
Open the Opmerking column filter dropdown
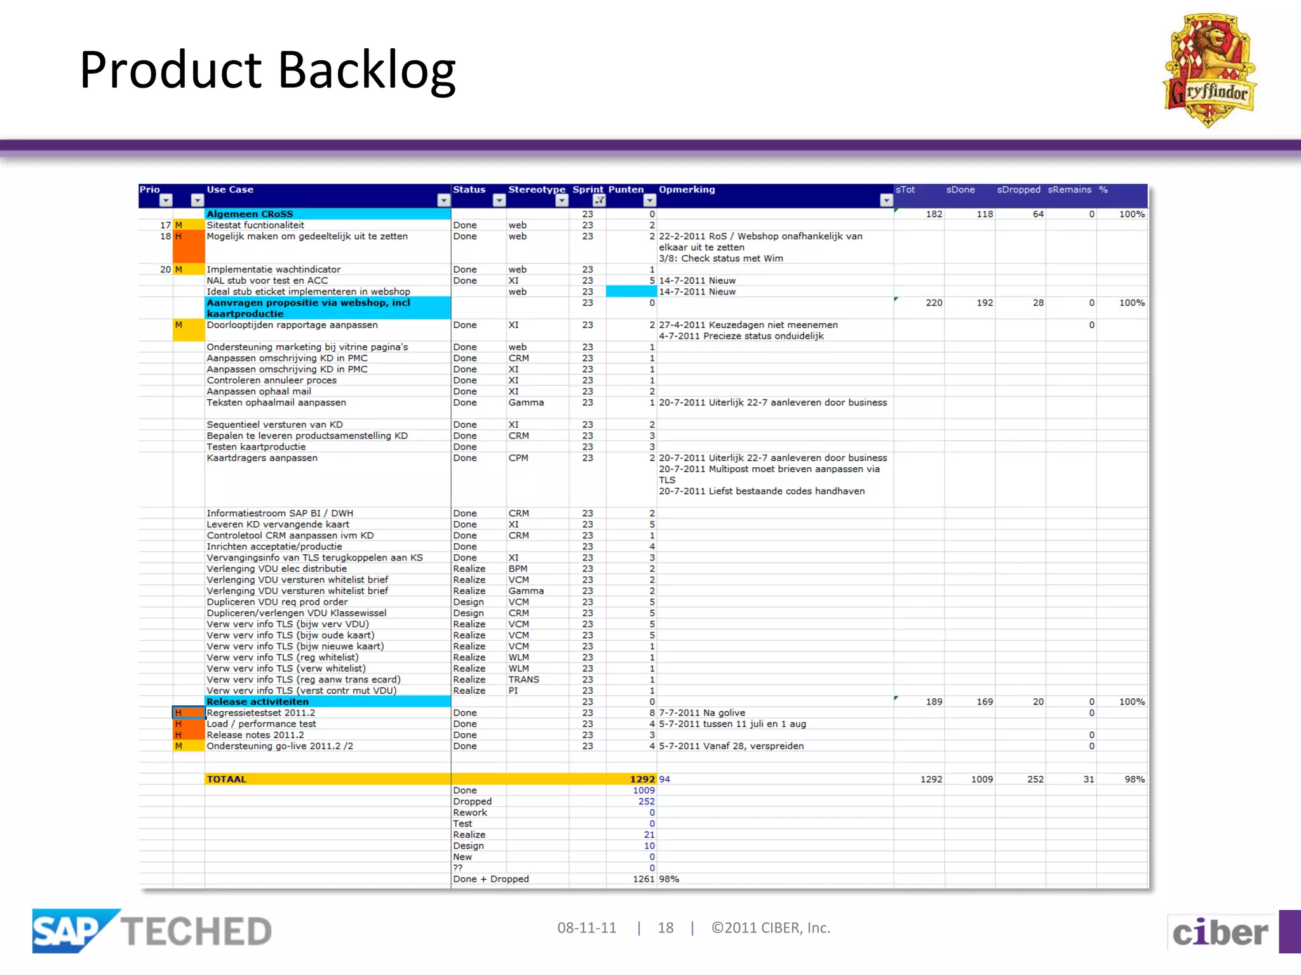[886, 201]
